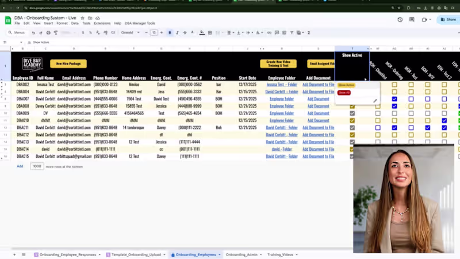Click the Create a filter icon
Viewport: 460px width, 259px height.
292,33
